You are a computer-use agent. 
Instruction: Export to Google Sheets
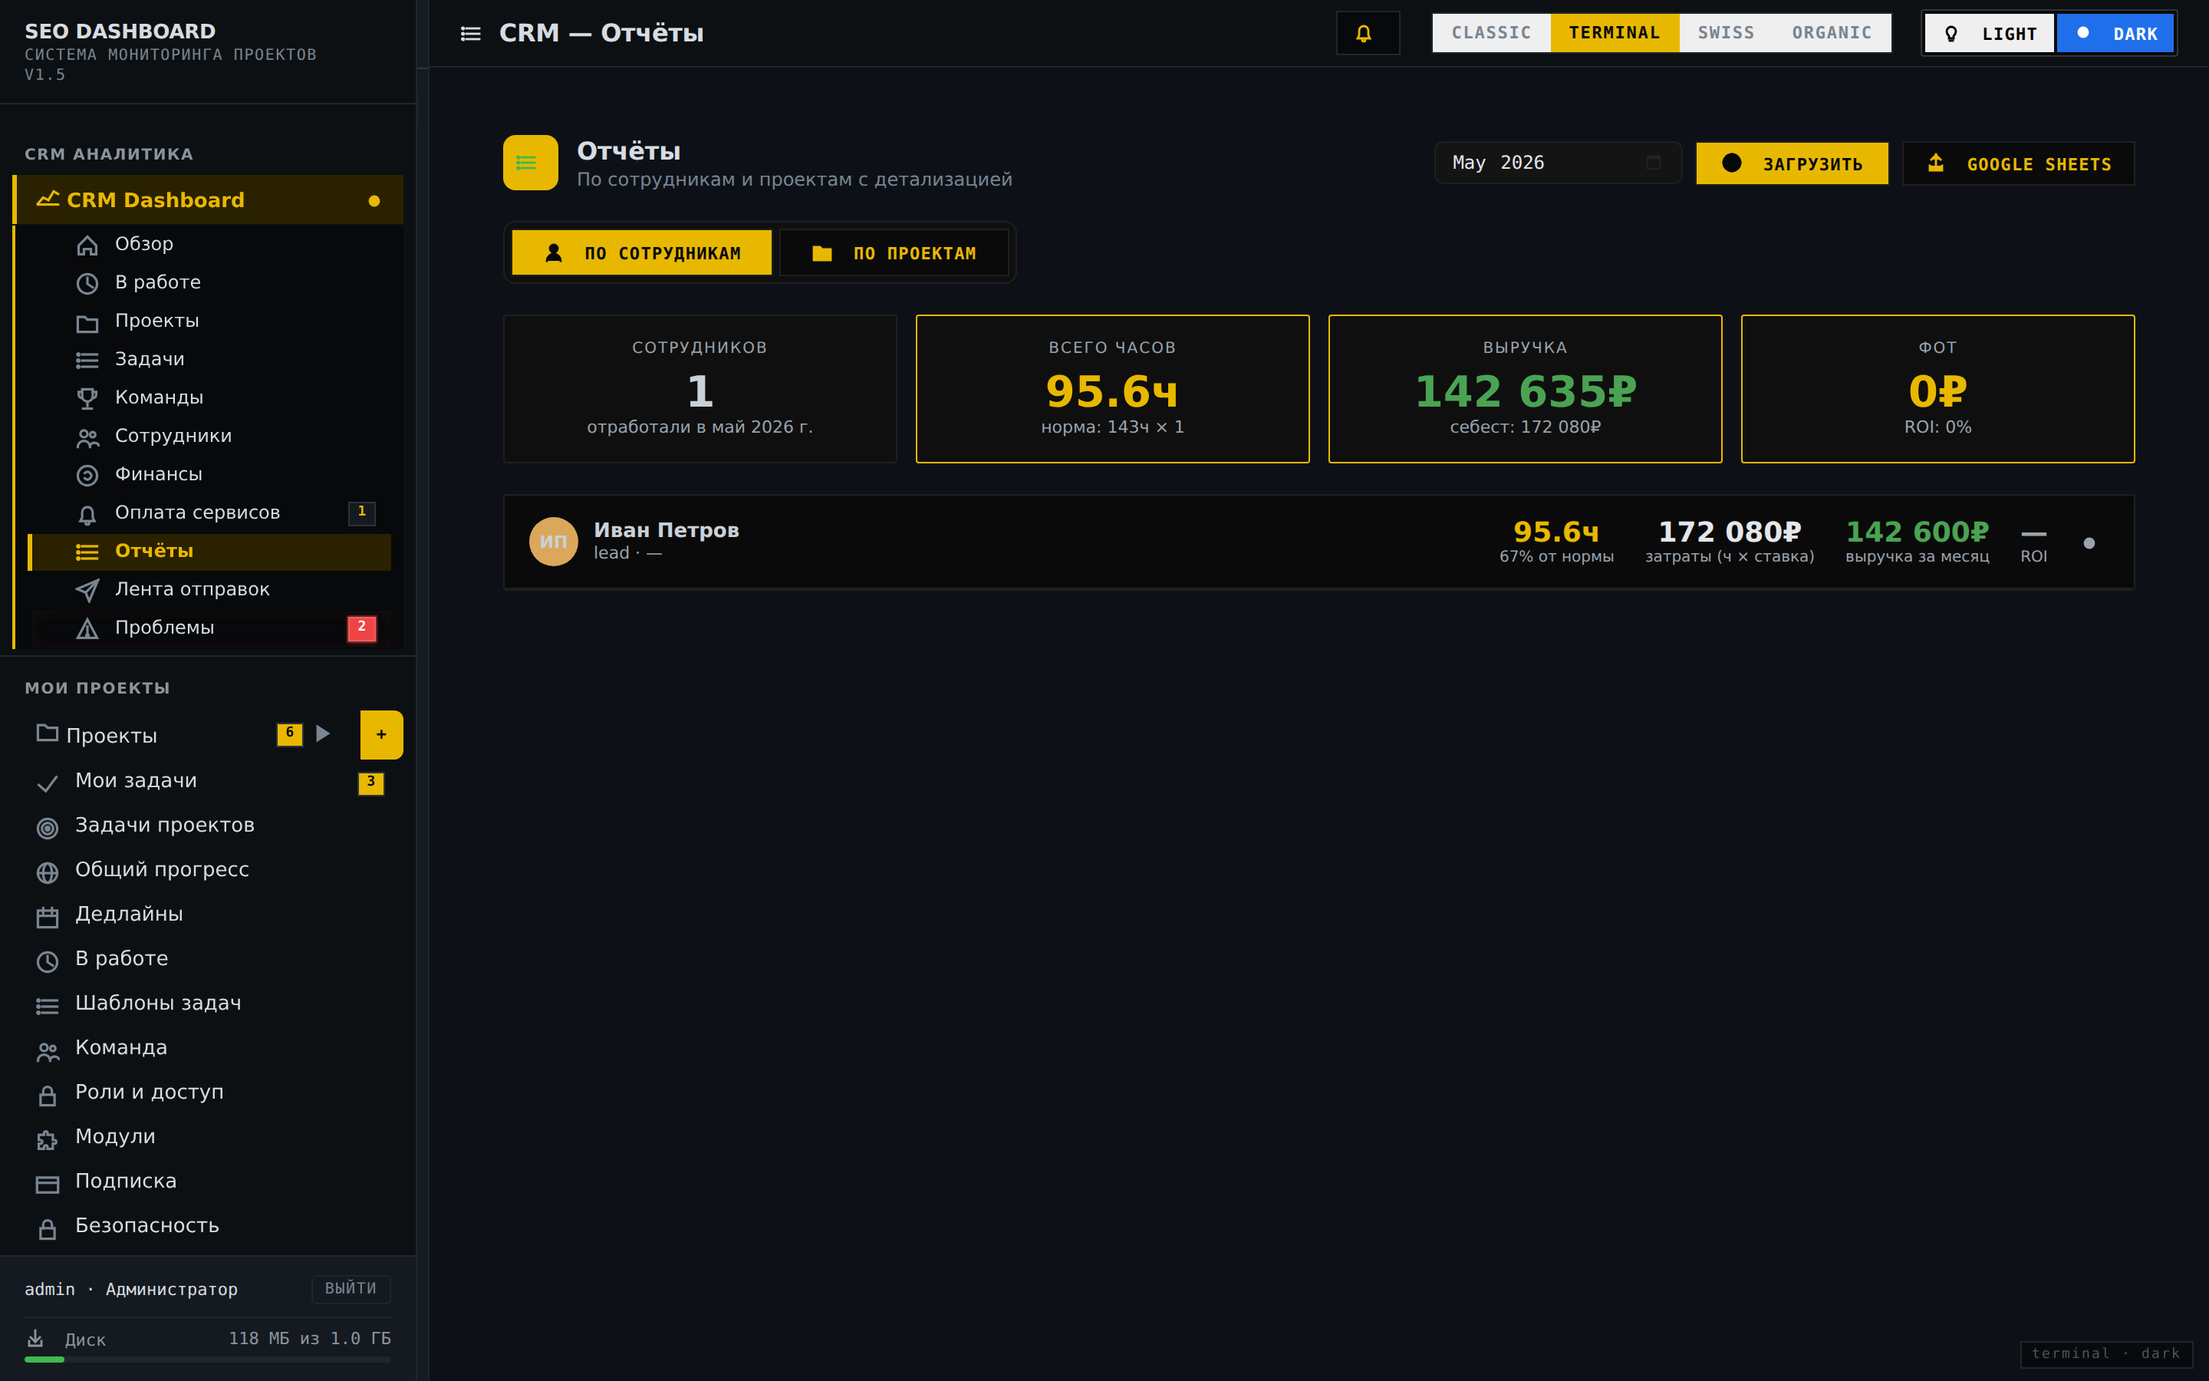tap(2018, 163)
